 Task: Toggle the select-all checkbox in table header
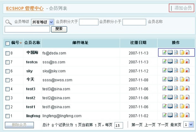[x=8, y=43]
